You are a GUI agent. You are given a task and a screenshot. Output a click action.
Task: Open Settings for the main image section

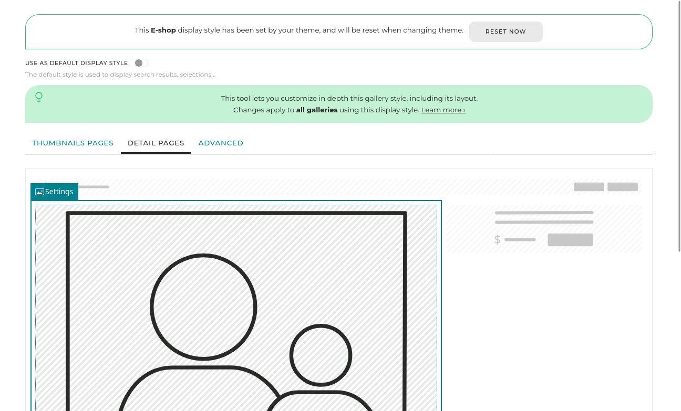point(55,192)
